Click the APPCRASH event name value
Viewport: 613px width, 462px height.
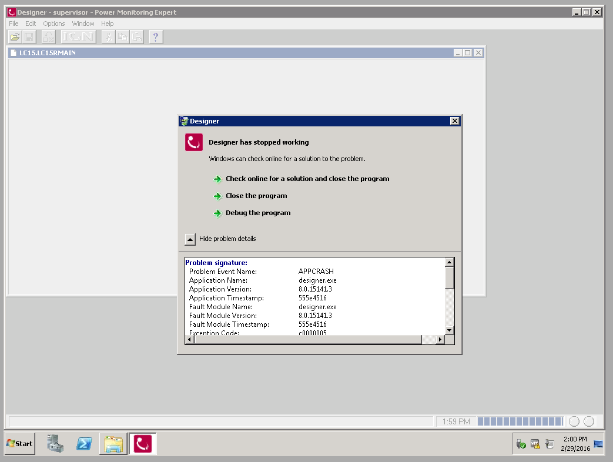pos(316,271)
